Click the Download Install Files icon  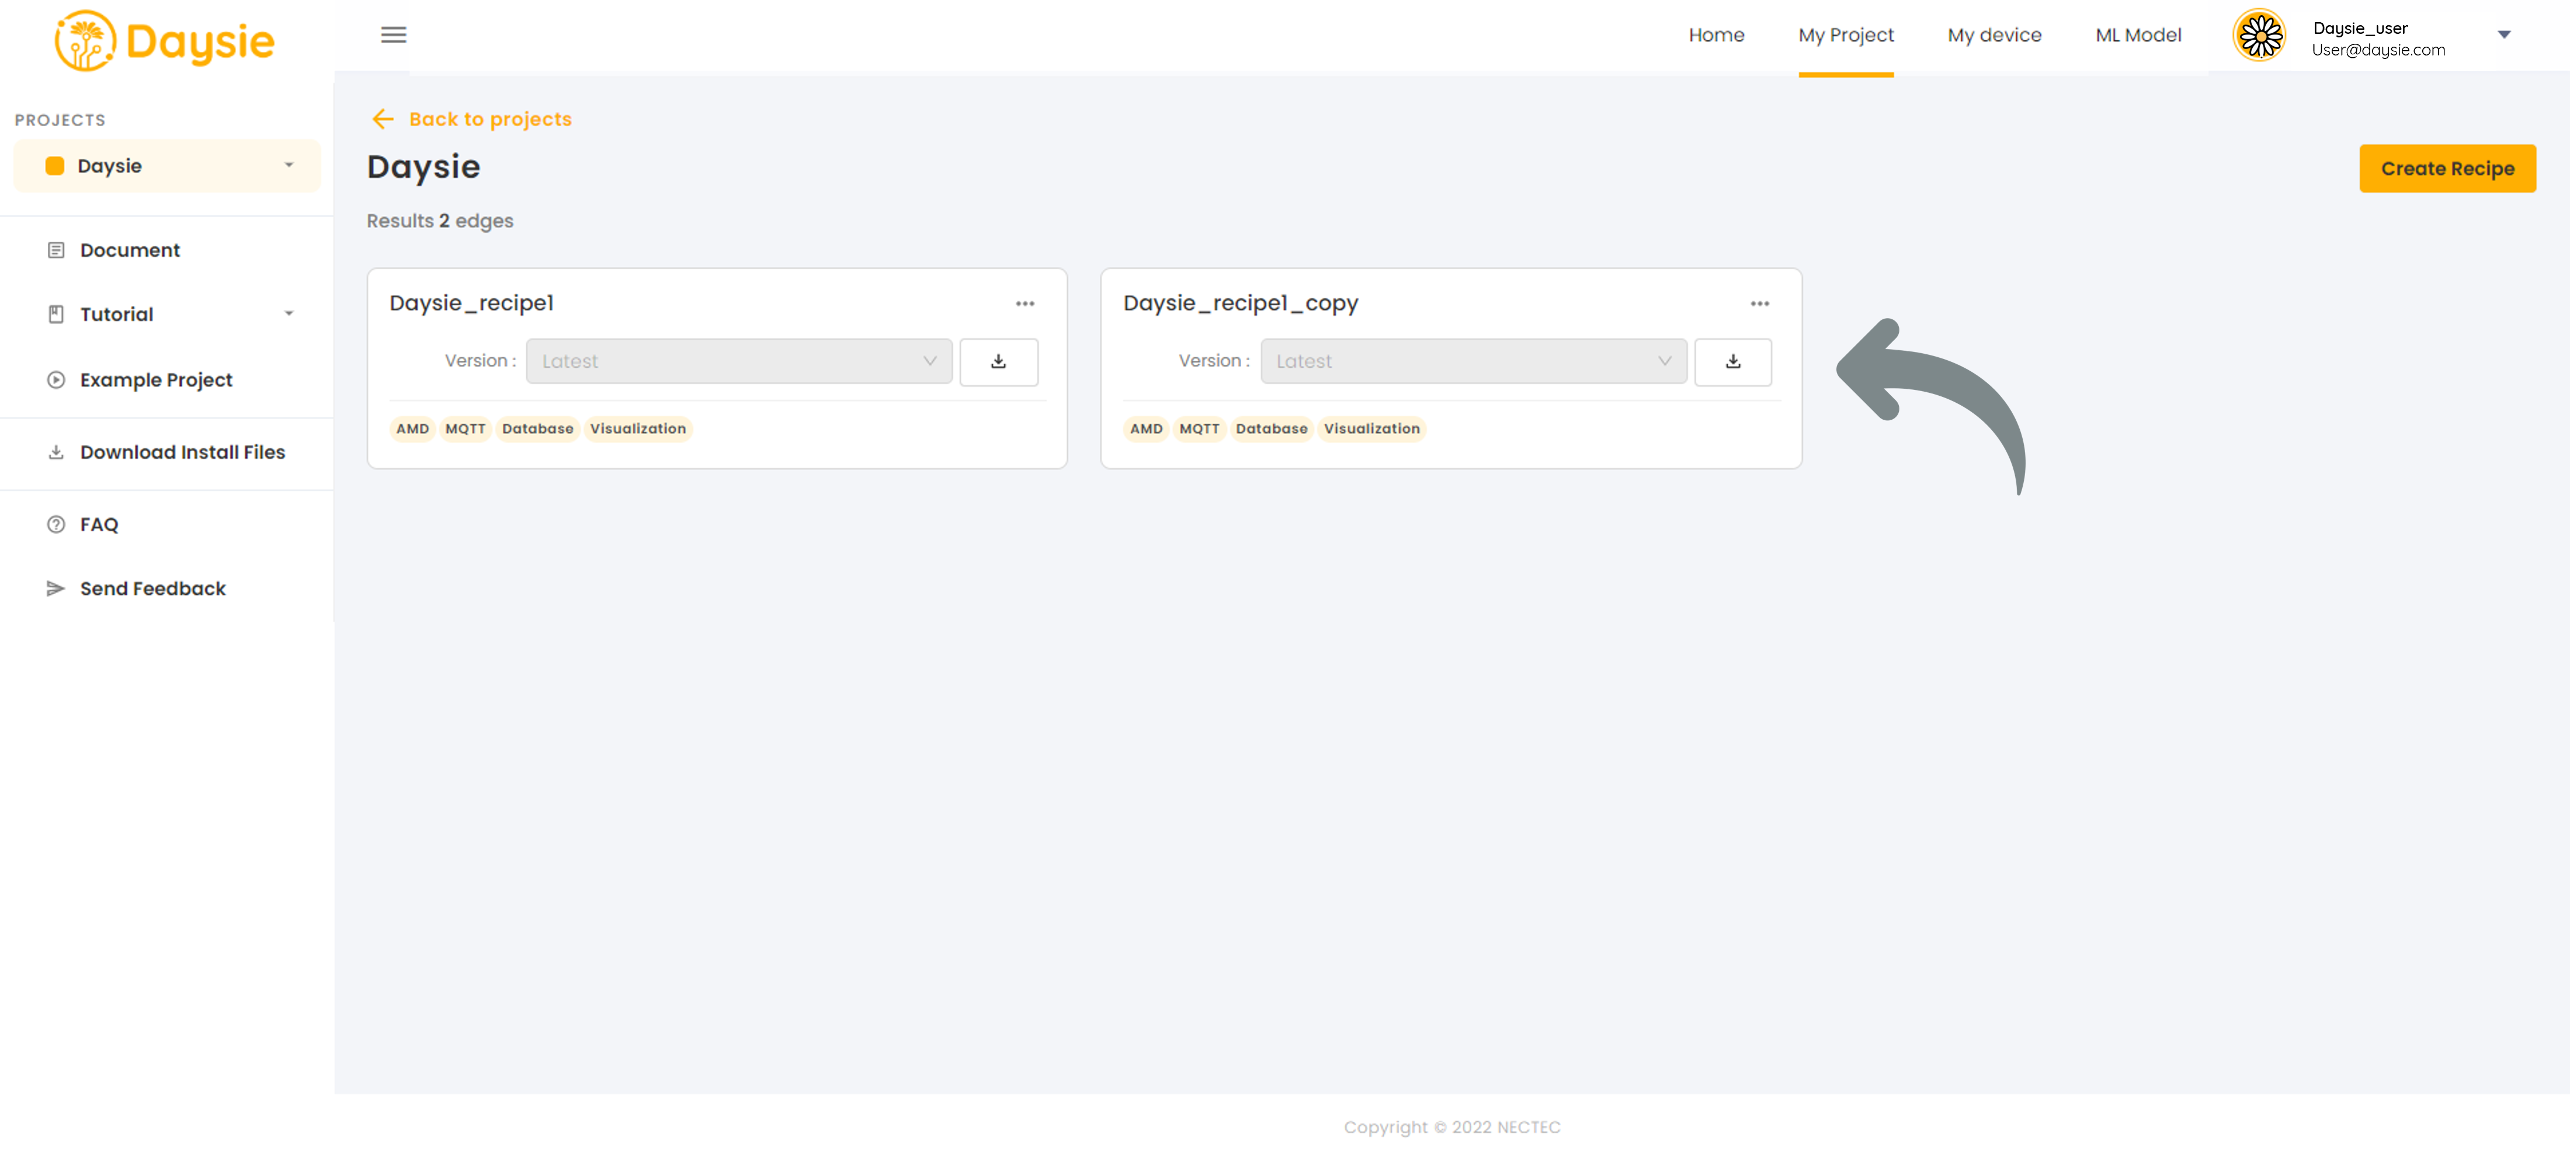click(x=56, y=452)
